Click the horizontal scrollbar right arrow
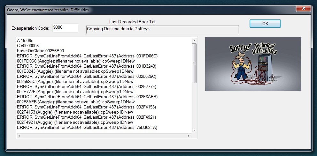Viewport: 317px width, 156px height. pos(189,136)
